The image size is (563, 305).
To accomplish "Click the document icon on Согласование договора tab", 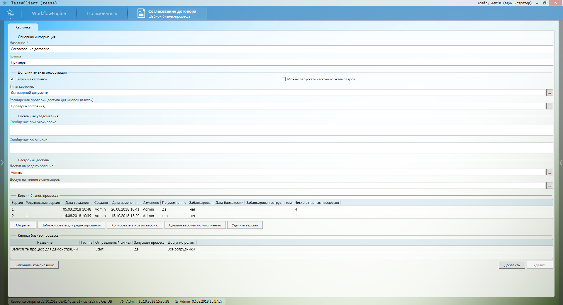I will tap(141, 13).
